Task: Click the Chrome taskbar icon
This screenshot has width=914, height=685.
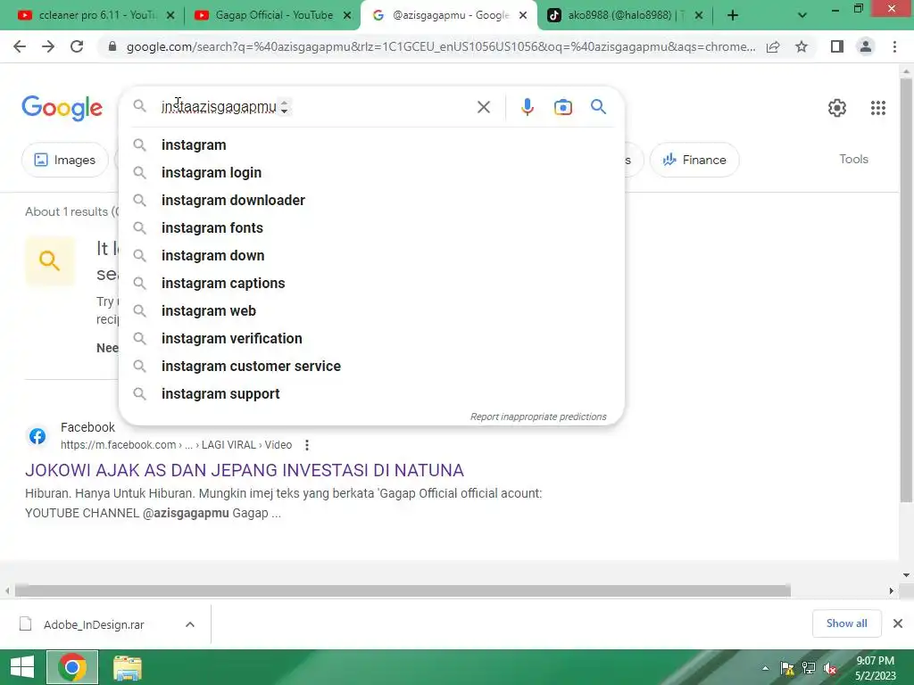Action: click(72, 667)
